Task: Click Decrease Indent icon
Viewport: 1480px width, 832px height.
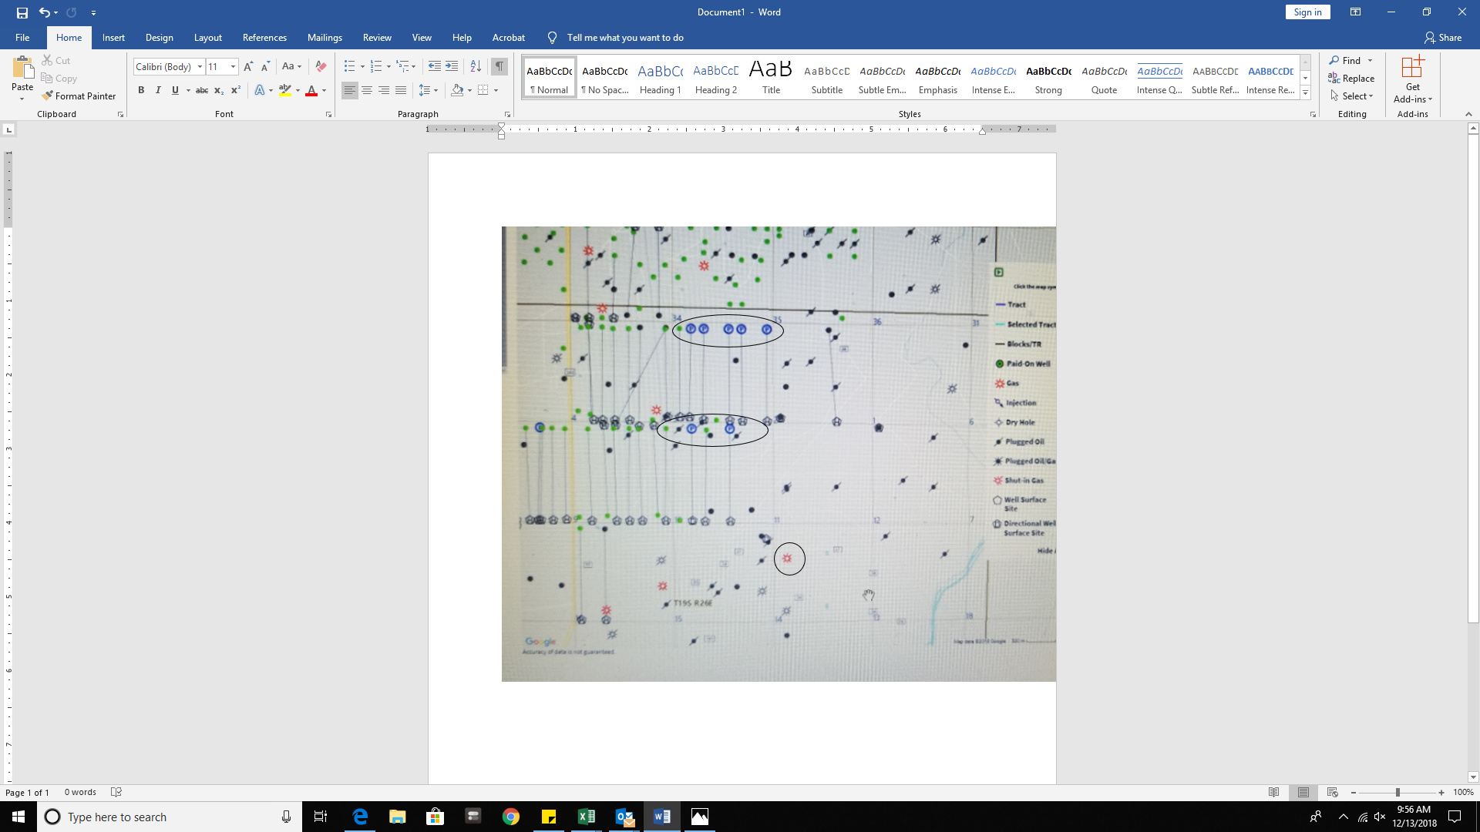Action: click(435, 66)
